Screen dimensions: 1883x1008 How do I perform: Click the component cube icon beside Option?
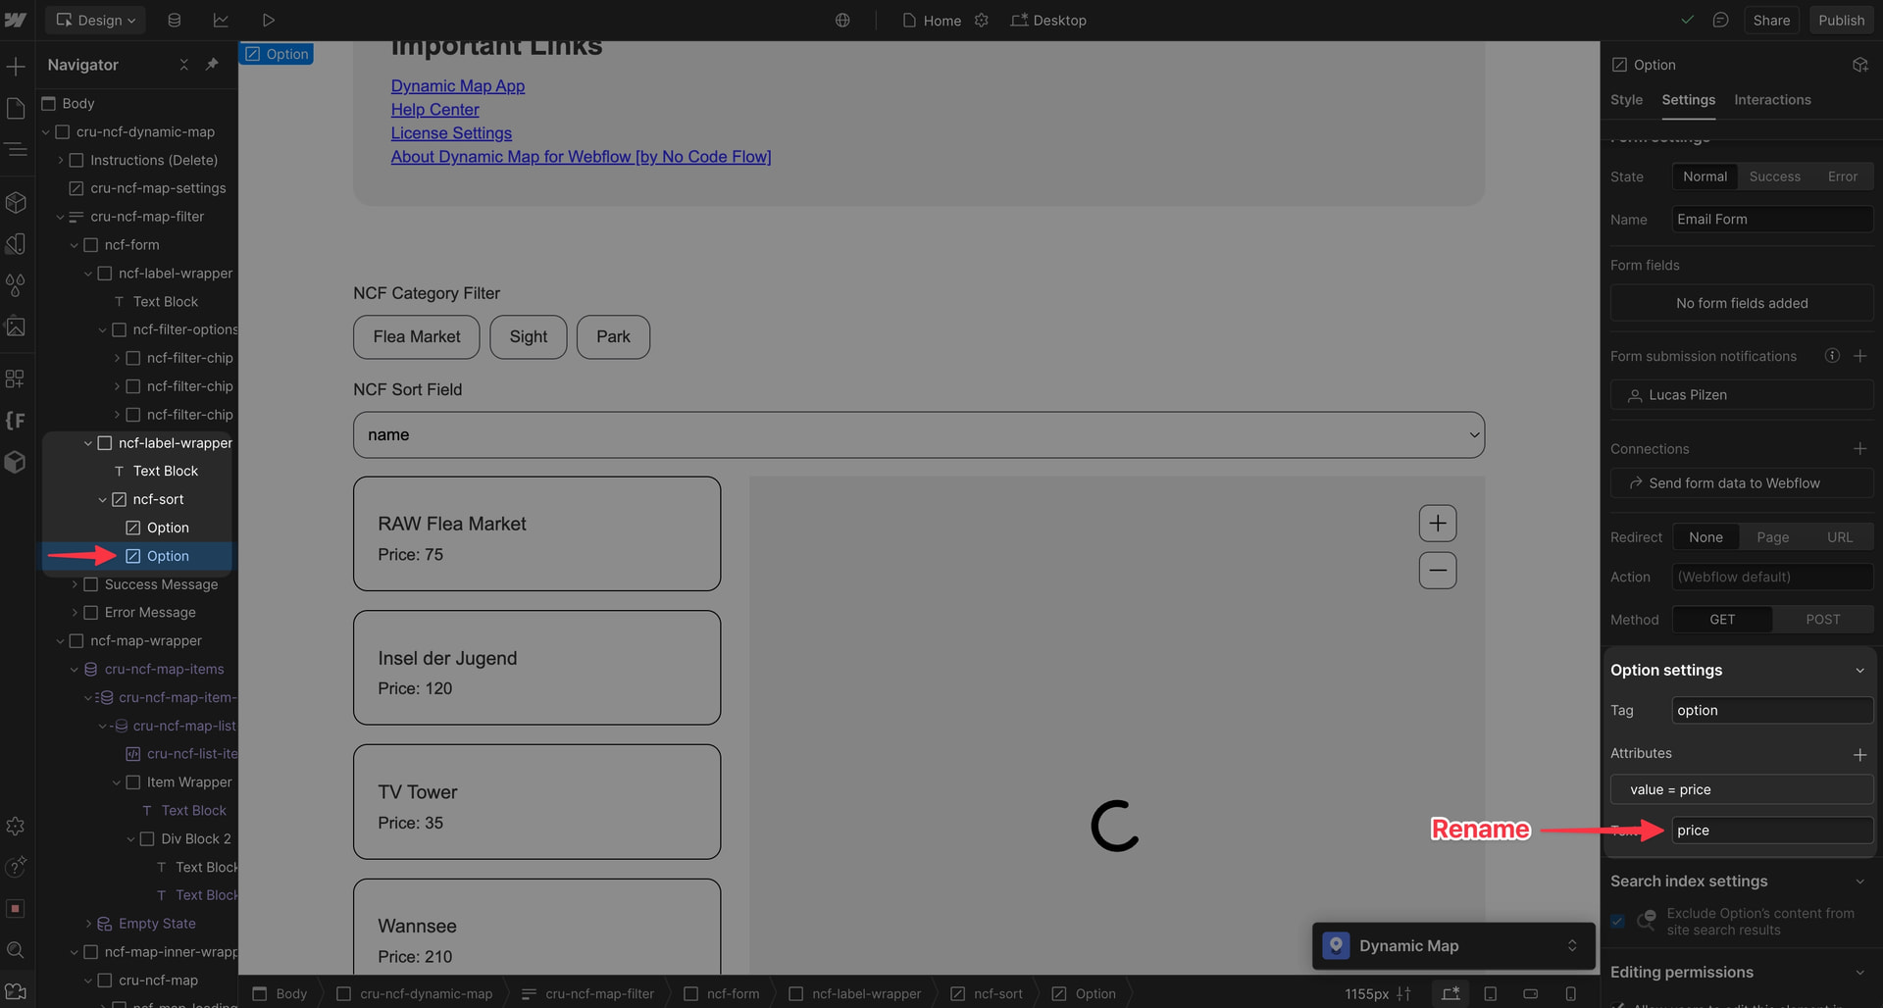[x=1860, y=65]
